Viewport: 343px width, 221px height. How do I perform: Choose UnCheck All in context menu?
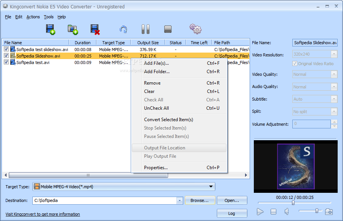pos(180,108)
